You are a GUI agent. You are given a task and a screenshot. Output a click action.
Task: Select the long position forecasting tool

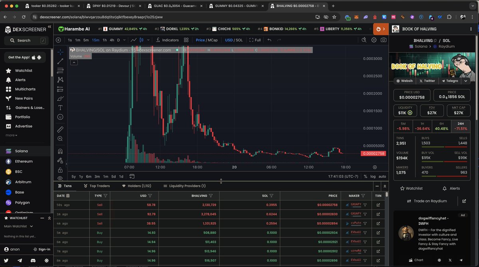(60, 89)
